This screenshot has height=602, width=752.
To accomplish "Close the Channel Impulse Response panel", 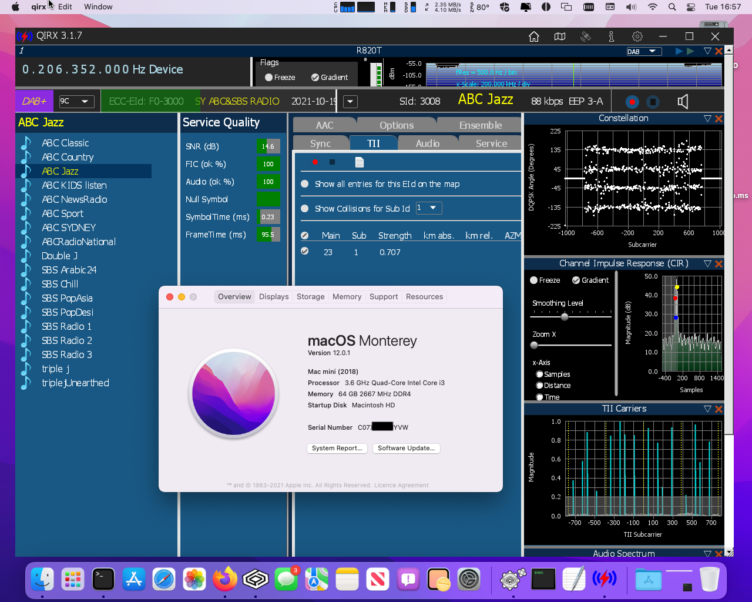I will click(719, 264).
